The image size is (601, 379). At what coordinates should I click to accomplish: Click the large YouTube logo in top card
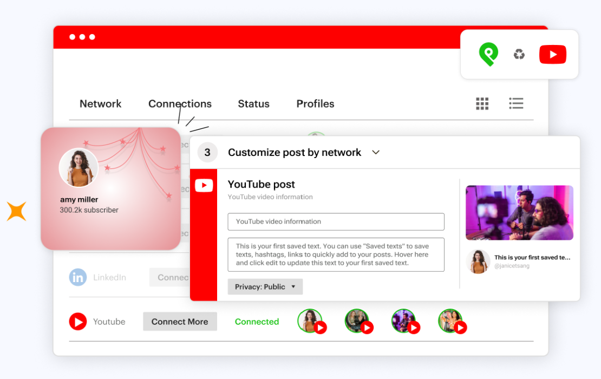click(552, 55)
